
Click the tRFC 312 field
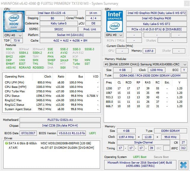pos(183,148)
